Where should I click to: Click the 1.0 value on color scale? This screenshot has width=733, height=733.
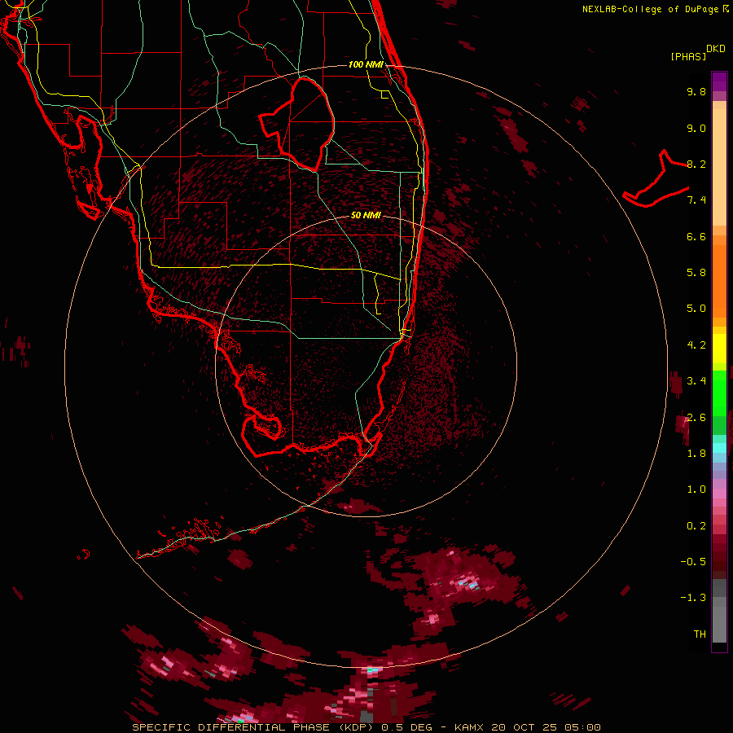696,489
